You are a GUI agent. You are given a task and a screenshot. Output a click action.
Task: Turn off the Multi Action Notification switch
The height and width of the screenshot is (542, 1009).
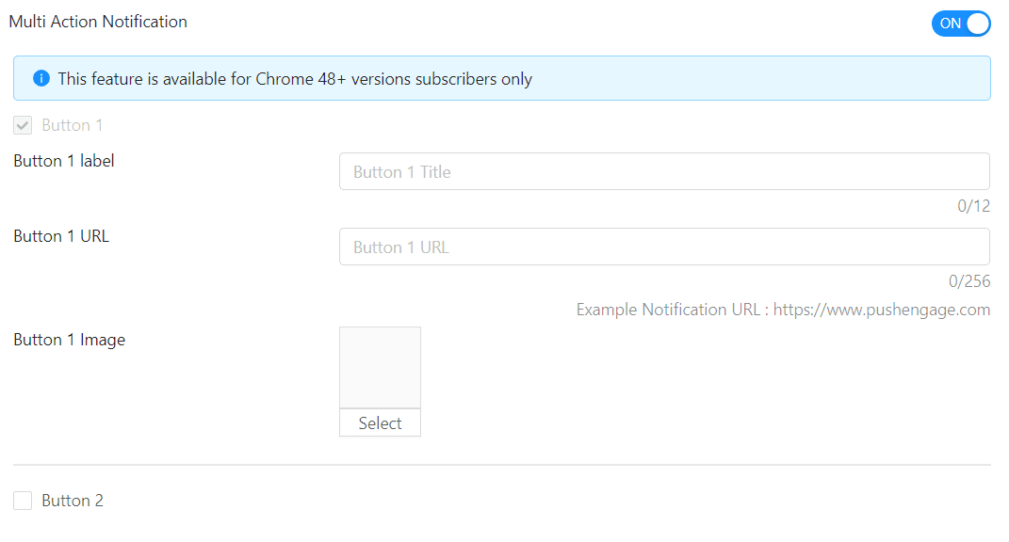tap(960, 24)
